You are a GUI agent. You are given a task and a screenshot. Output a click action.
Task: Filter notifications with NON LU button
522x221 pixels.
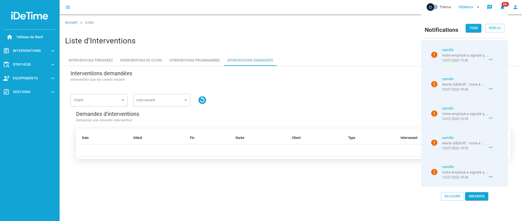tap(495, 28)
